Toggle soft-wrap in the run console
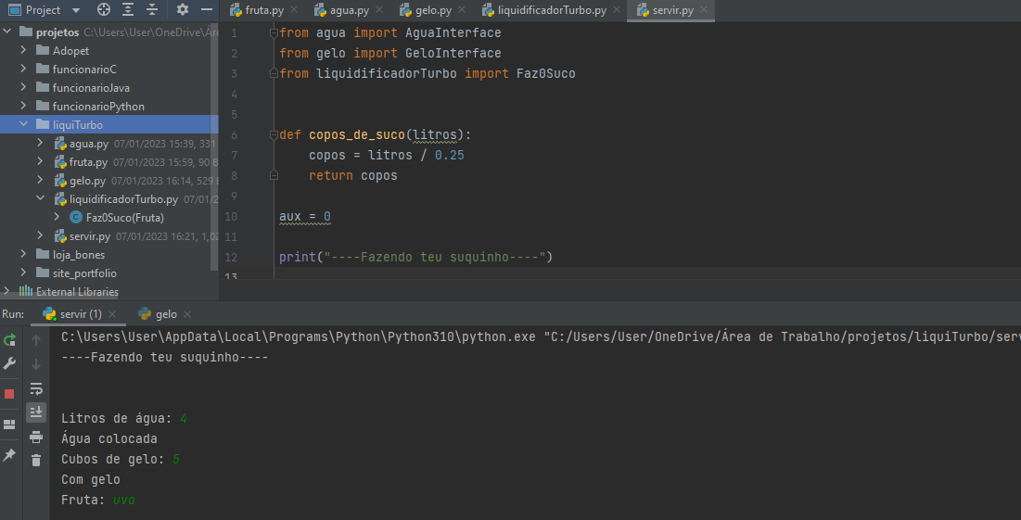This screenshot has width=1021, height=520. (36, 387)
